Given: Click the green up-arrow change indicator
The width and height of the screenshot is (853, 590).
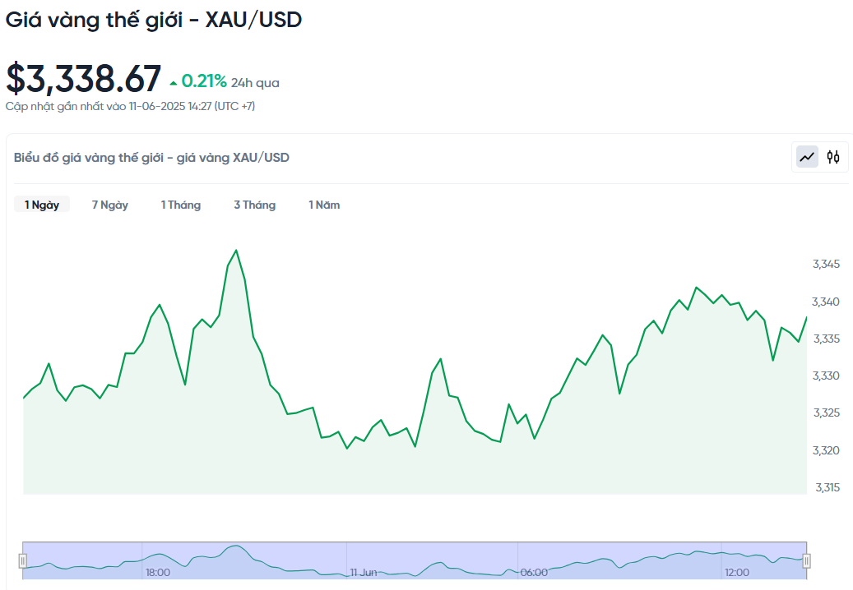Looking at the screenshot, I should tap(174, 83).
